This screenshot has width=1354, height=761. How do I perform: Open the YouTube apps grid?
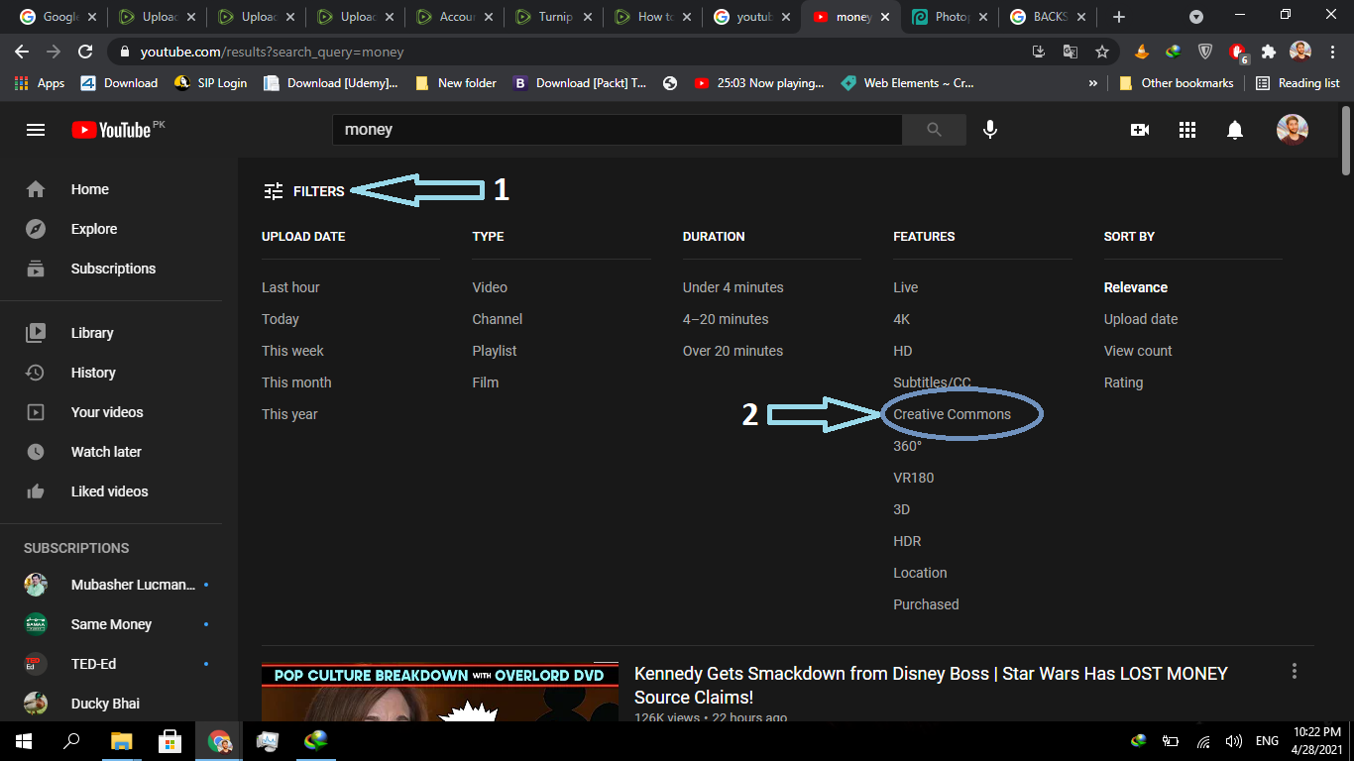point(1187,130)
